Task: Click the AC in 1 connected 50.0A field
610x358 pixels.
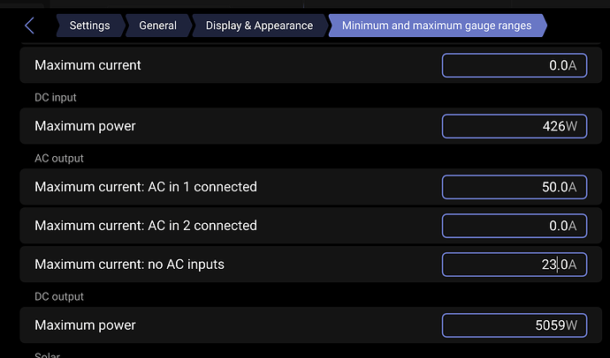Action: pos(514,187)
